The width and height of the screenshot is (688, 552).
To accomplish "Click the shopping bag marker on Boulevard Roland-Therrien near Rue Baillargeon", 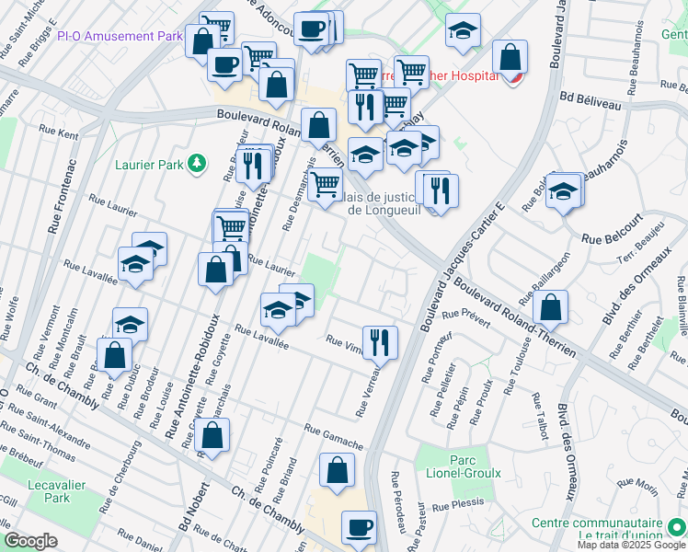I will [x=551, y=308].
